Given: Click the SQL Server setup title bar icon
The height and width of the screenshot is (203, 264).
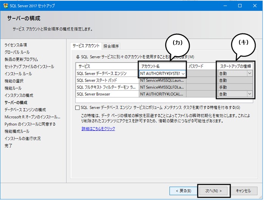Looking at the screenshot, I should [x=6, y=6].
